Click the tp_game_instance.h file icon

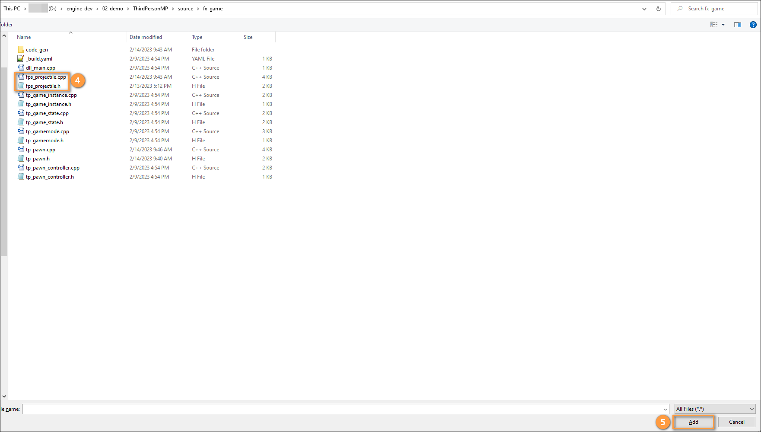coord(21,104)
